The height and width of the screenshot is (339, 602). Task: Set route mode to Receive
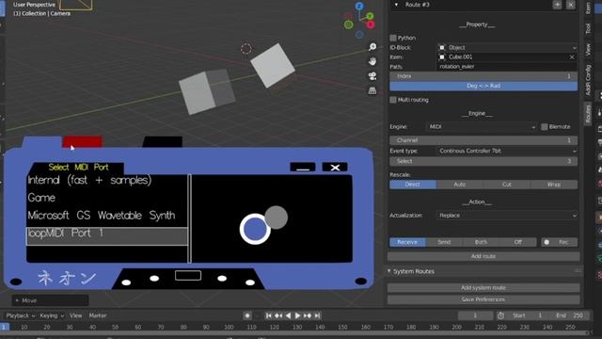coord(407,242)
